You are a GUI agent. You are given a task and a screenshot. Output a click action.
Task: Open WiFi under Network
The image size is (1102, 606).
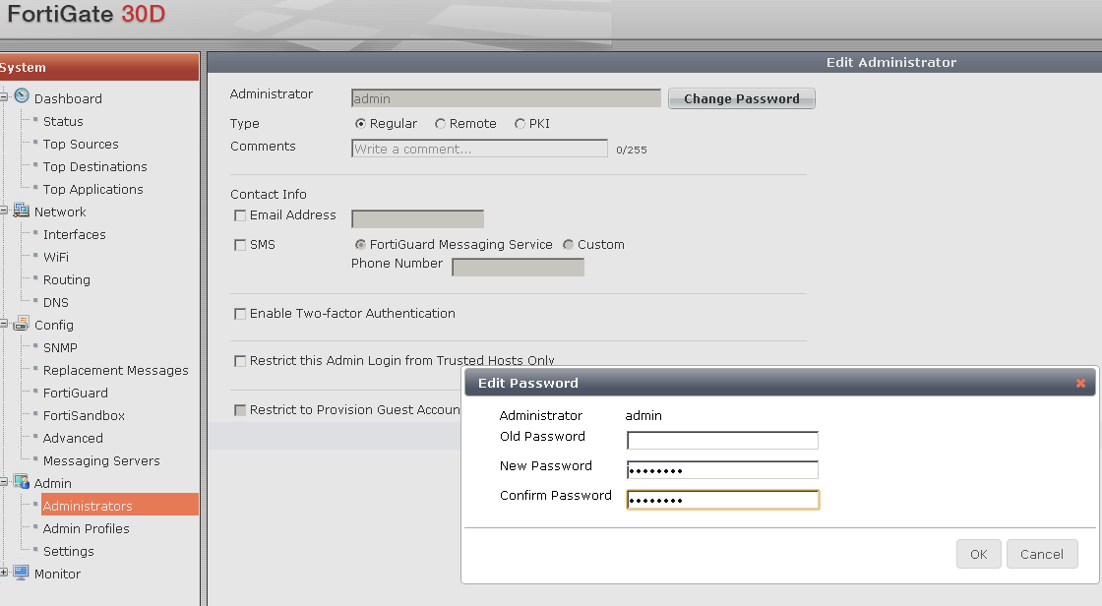(x=56, y=258)
